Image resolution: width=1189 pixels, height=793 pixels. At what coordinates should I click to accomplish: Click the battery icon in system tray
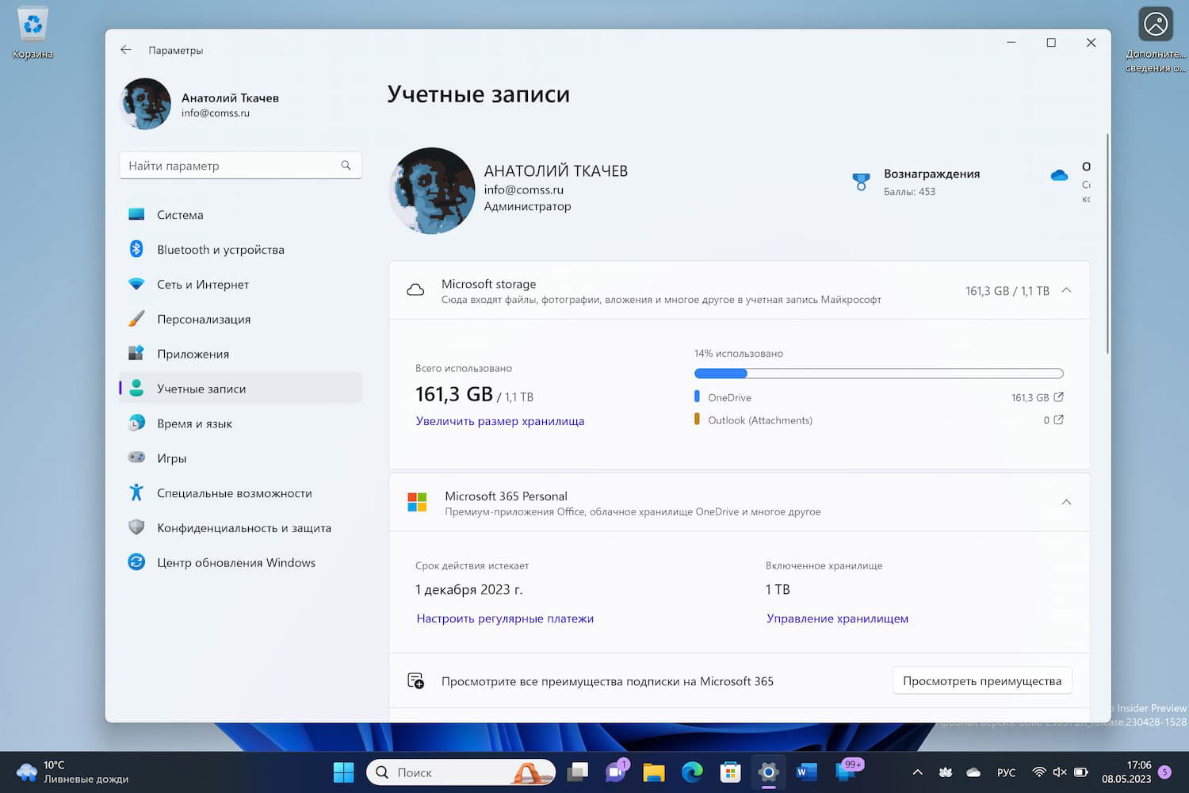tap(1081, 772)
